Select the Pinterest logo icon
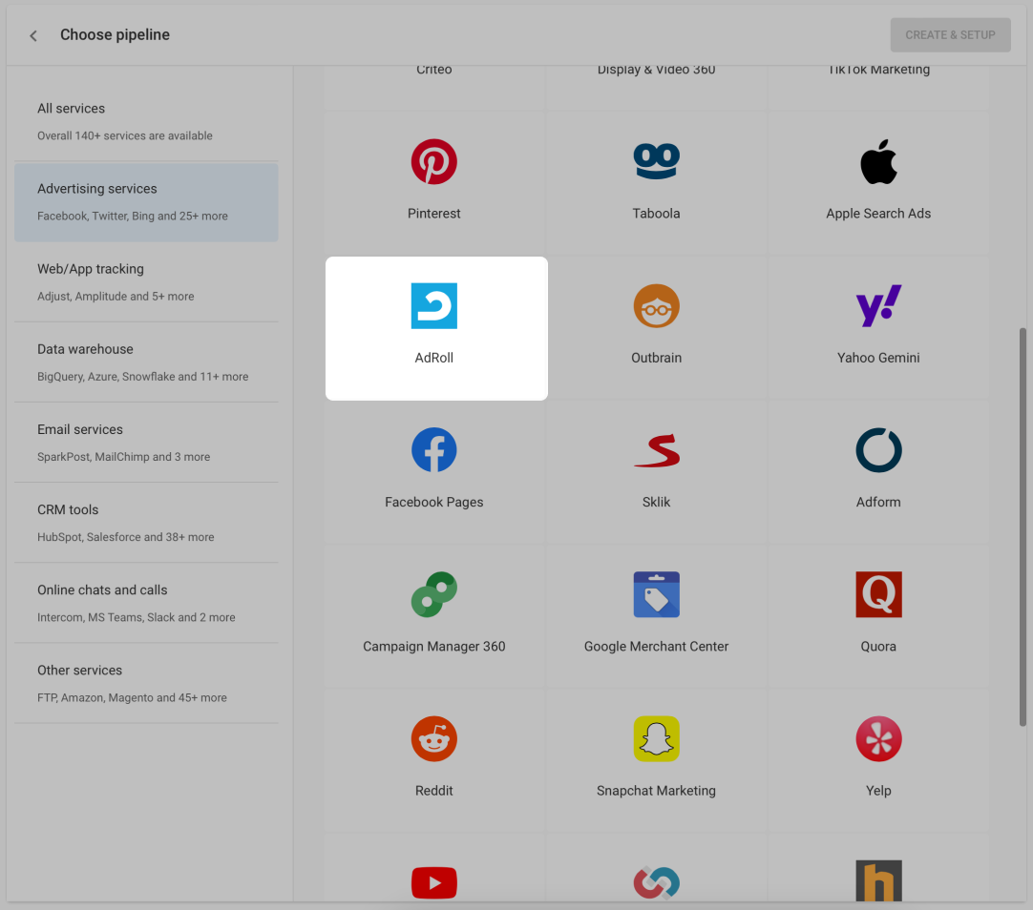This screenshot has height=910, width=1033. tap(434, 162)
